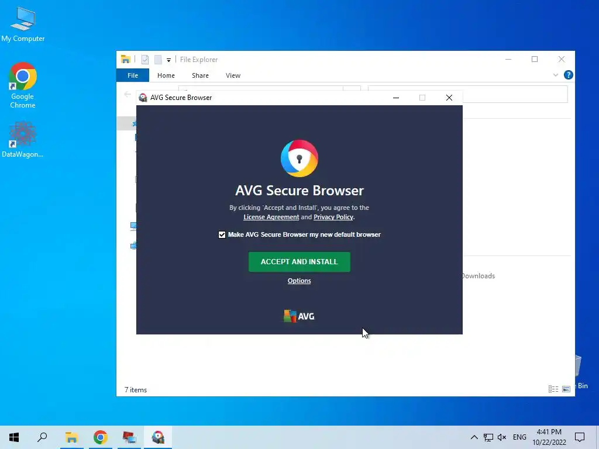Open DataWagon desktop shortcut
This screenshot has width=599, height=449.
[x=23, y=139]
